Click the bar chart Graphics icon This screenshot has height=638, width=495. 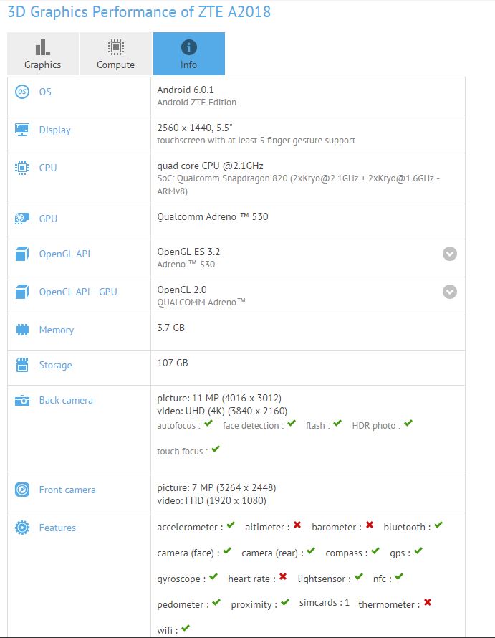tap(43, 47)
